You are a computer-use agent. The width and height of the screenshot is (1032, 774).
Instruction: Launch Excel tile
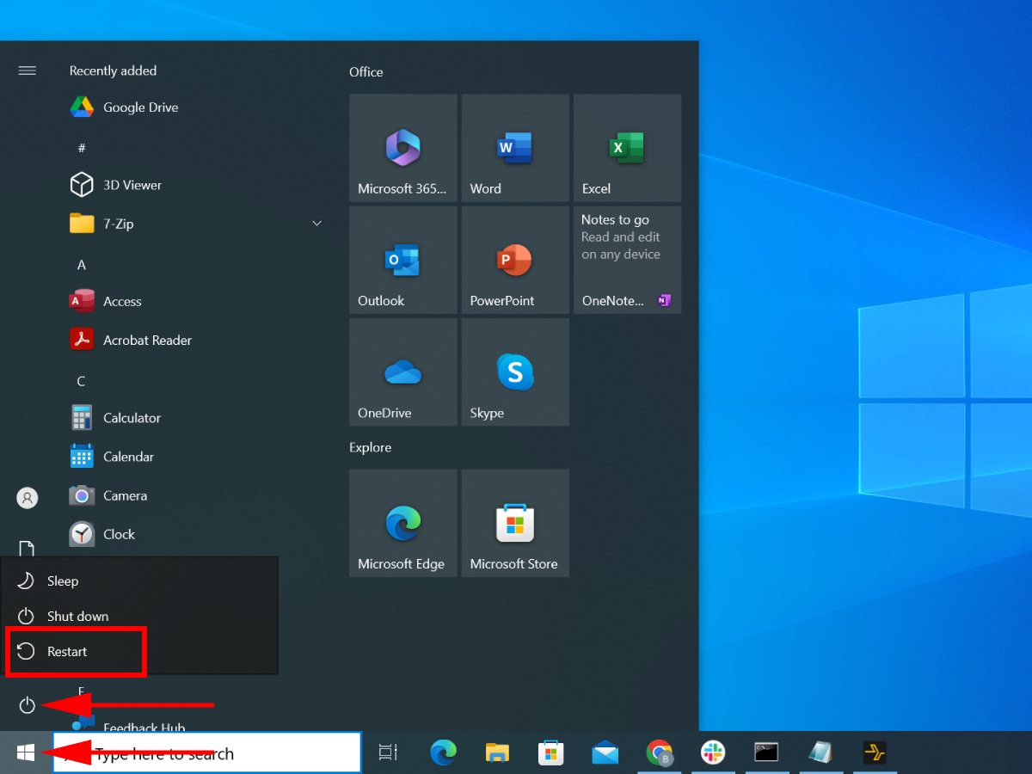click(x=627, y=148)
